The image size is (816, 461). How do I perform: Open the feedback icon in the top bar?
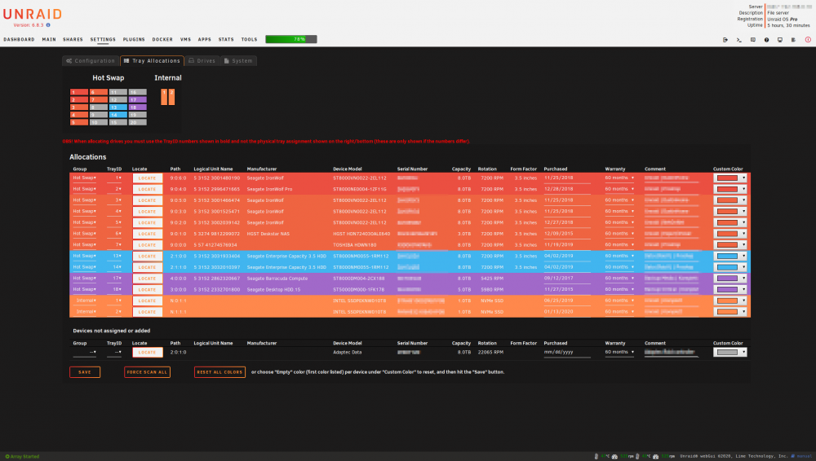click(752, 39)
